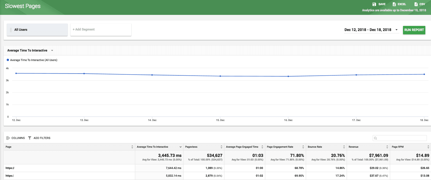Click the 18. Dec data point on chart

(x=424, y=74)
